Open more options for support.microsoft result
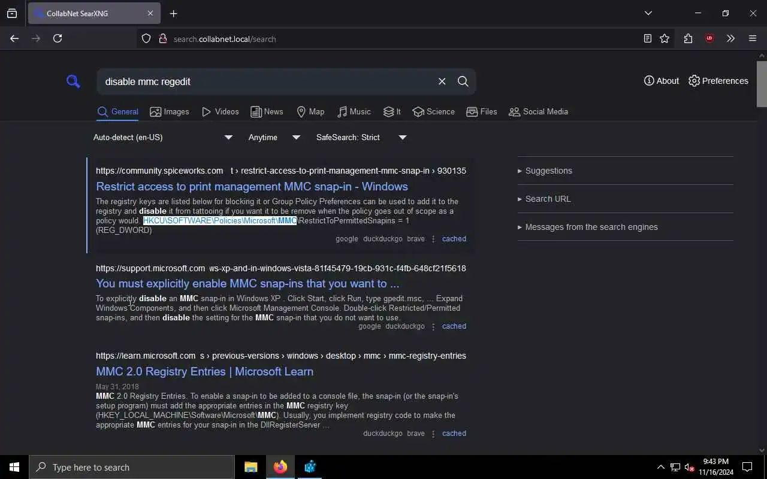Viewport: 767px width, 479px height. [x=433, y=326]
